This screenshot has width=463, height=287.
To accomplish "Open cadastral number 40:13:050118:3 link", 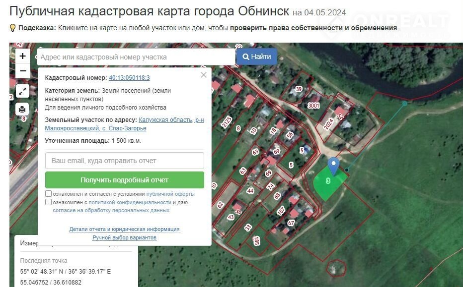I will point(129,78).
